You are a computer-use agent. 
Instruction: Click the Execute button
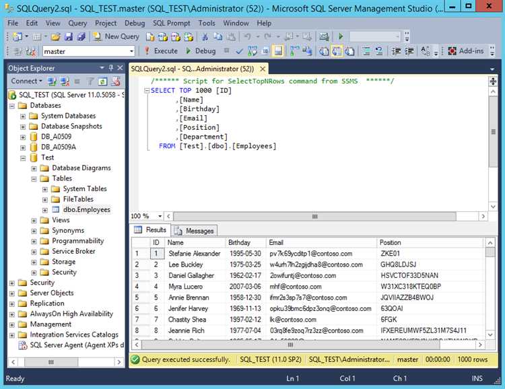(160, 51)
